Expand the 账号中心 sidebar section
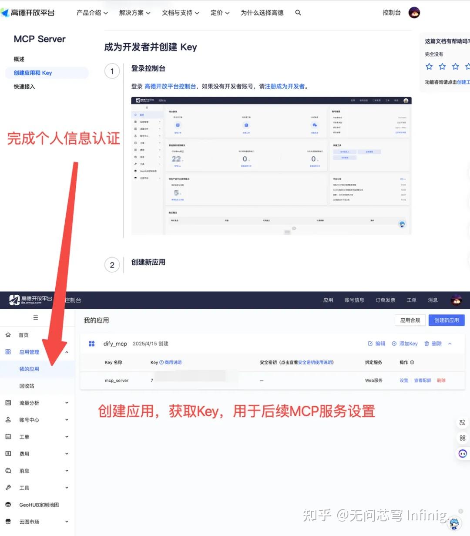 [29, 420]
